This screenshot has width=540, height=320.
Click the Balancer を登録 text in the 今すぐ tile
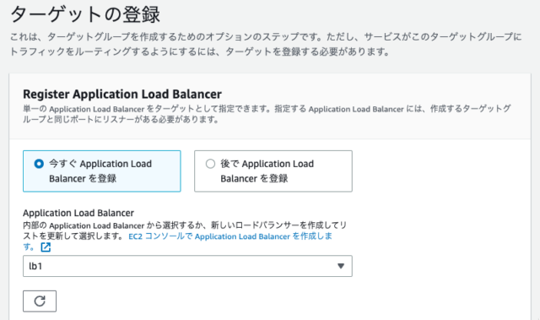click(x=83, y=178)
